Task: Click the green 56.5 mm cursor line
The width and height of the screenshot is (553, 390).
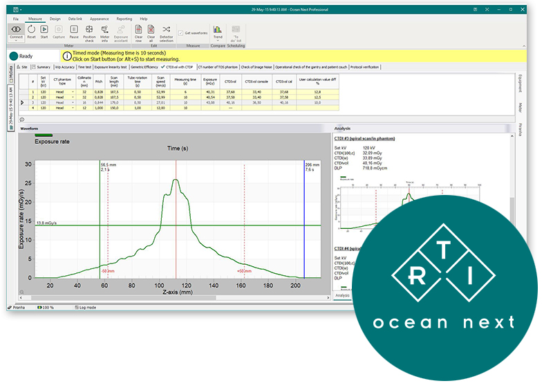Action: pos(100,219)
